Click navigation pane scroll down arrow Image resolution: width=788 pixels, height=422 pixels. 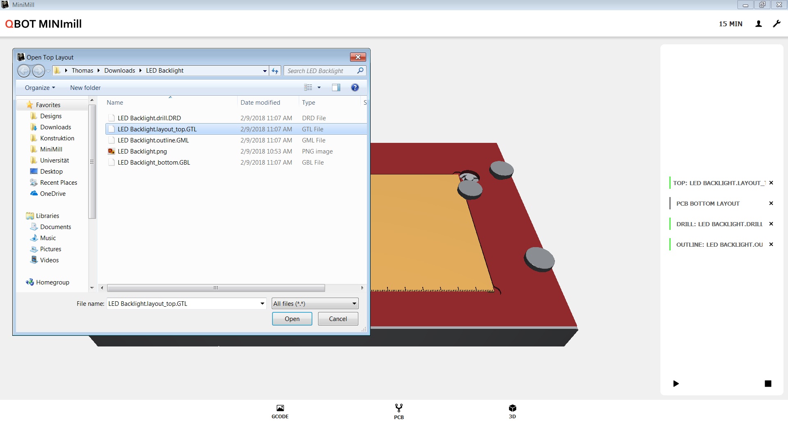92,288
